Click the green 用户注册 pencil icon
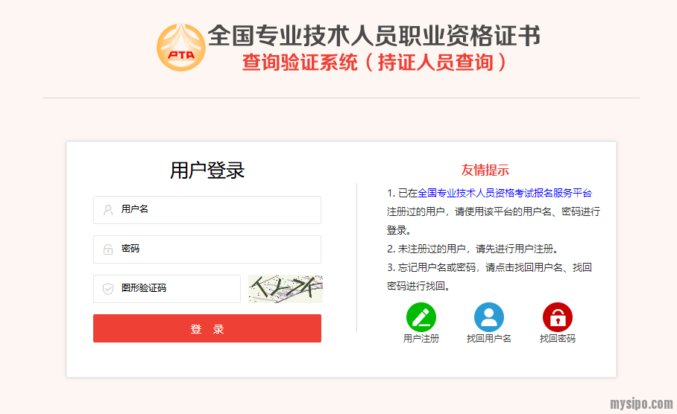 (421, 317)
